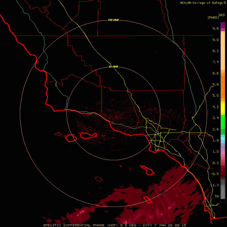227x227 pixels.
Task: Pick the yellow segment of the color bar
Action: click(223, 108)
